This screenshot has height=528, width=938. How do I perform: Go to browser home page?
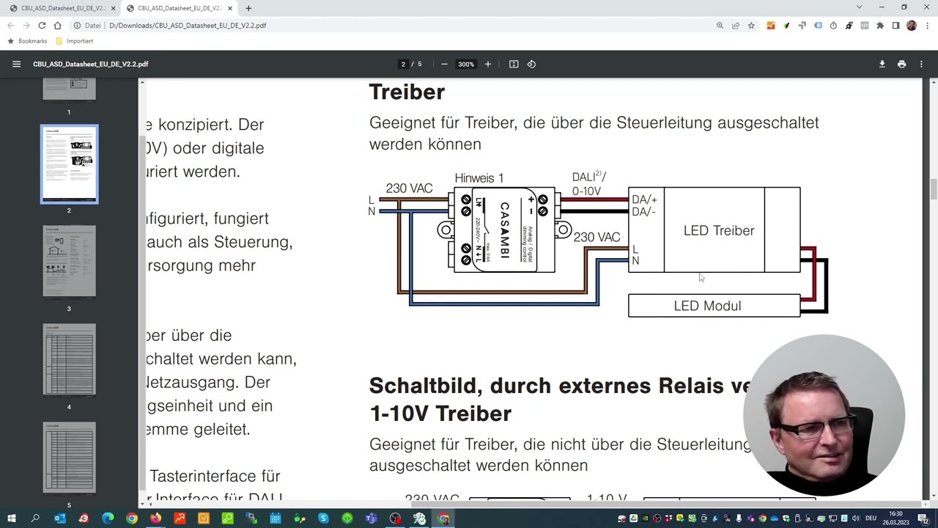57,25
